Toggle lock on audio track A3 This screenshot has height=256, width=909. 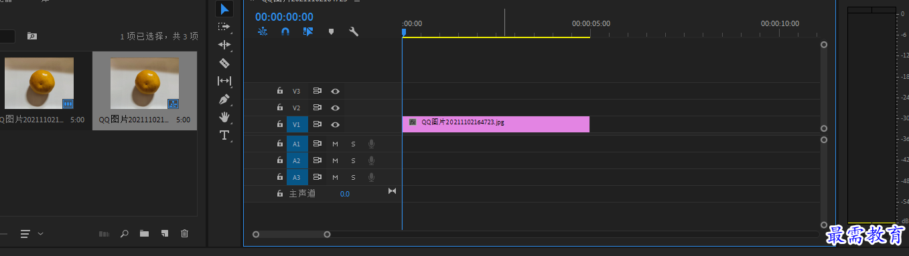coord(280,177)
